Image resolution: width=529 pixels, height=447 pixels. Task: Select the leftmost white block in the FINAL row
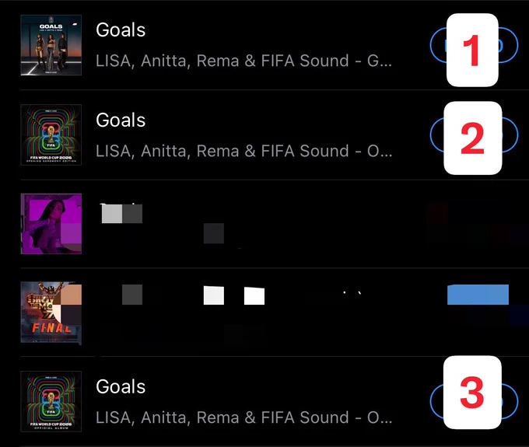coord(214,295)
